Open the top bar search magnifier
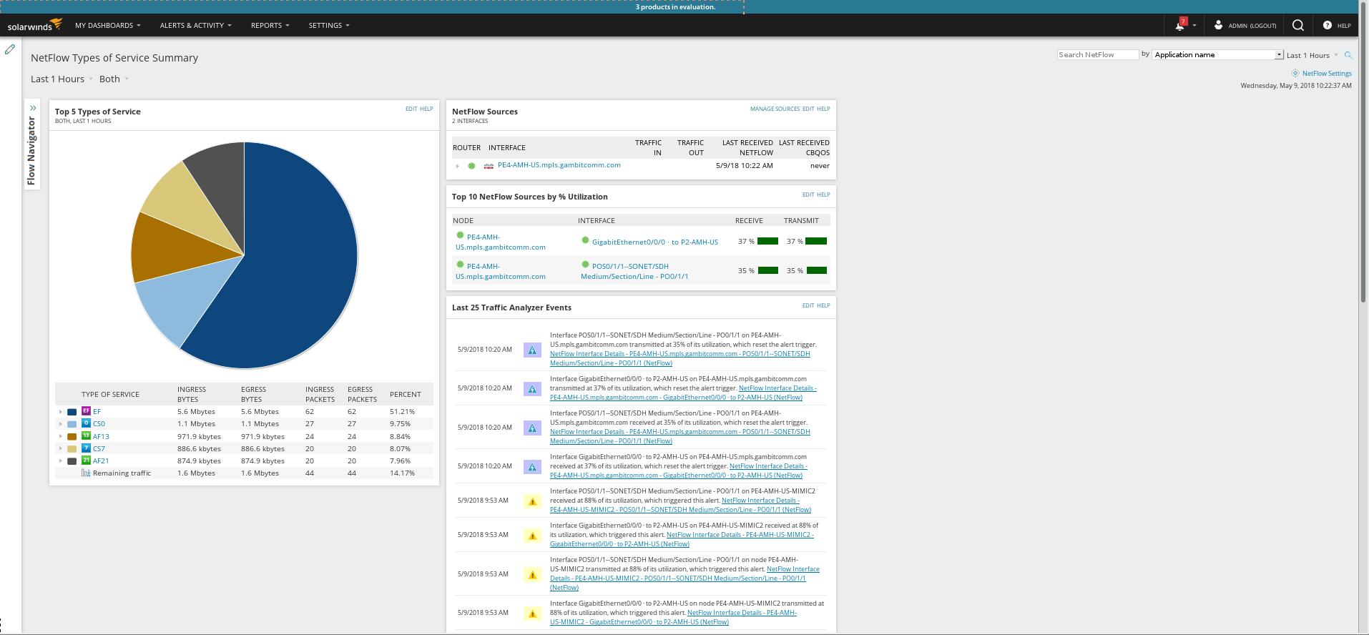The width and height of the screenshot is (1369, 635). [1298, 25]
